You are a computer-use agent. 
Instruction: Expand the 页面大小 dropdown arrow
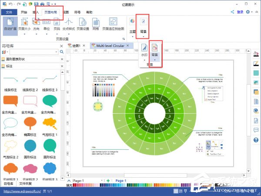[24, 34]
